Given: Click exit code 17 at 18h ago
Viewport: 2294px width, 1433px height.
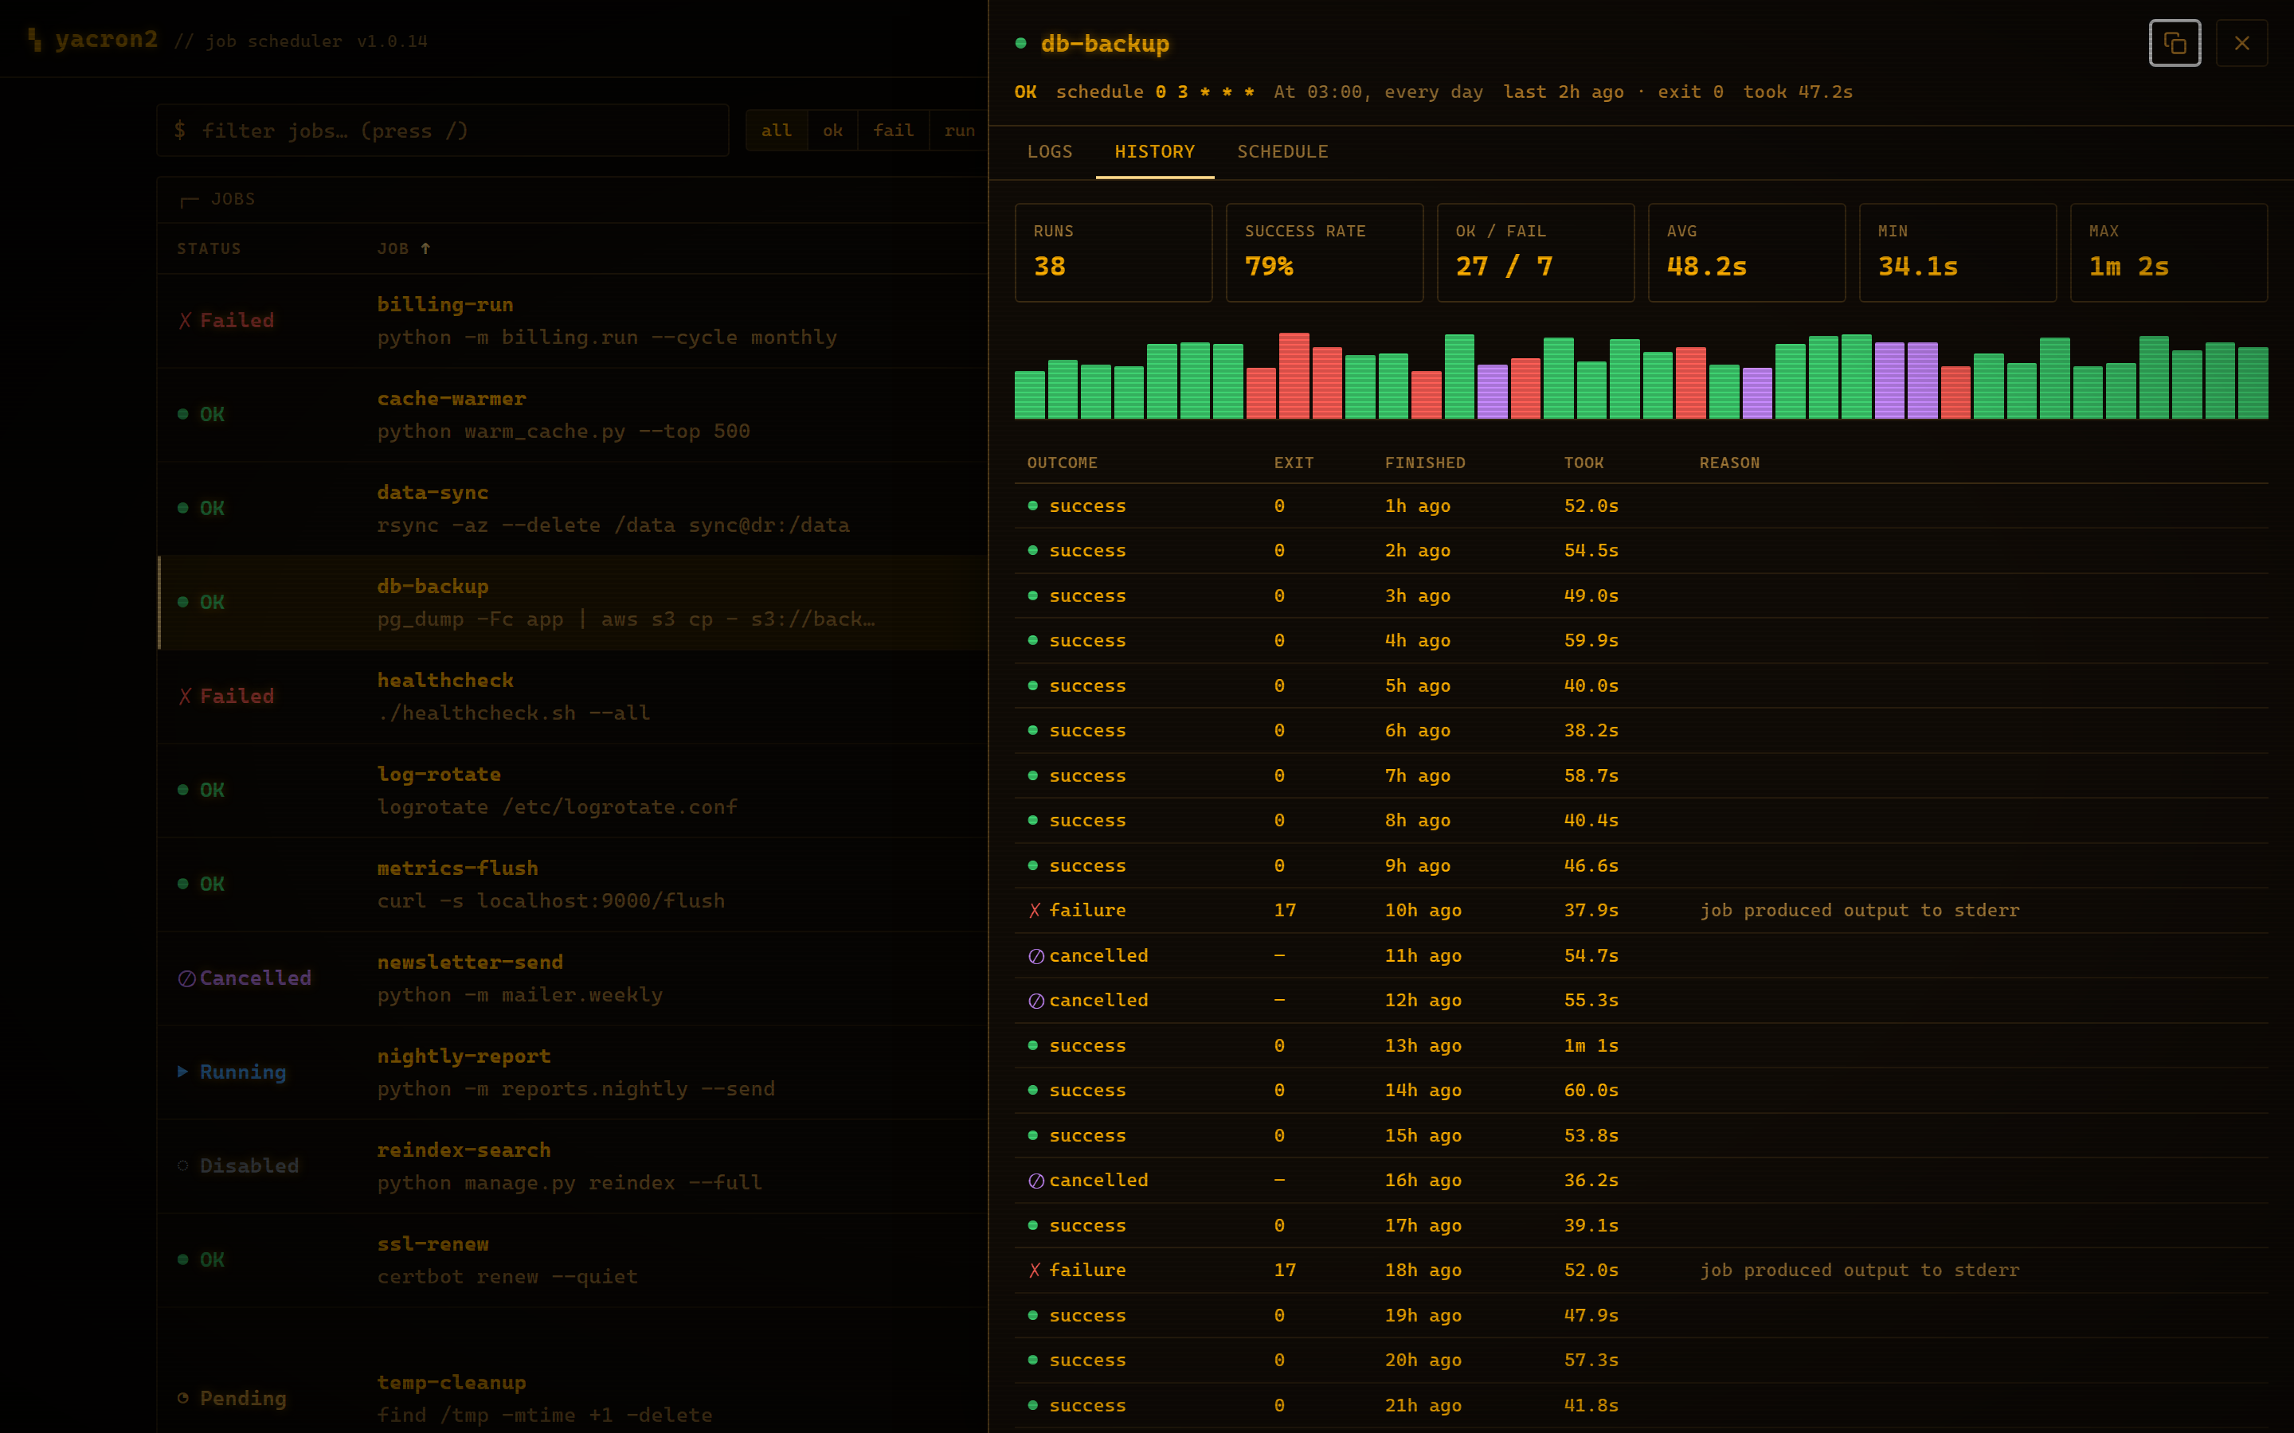Looking at the screenshot, I should click(1285, 1270).
